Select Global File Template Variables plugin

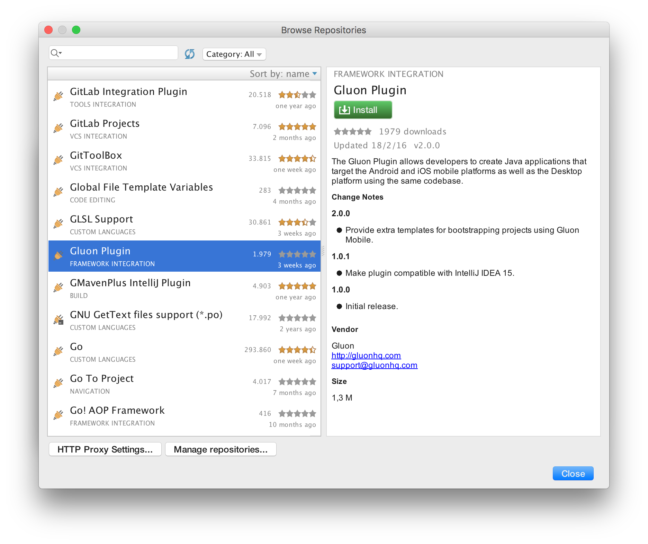(x=184, y=193)
